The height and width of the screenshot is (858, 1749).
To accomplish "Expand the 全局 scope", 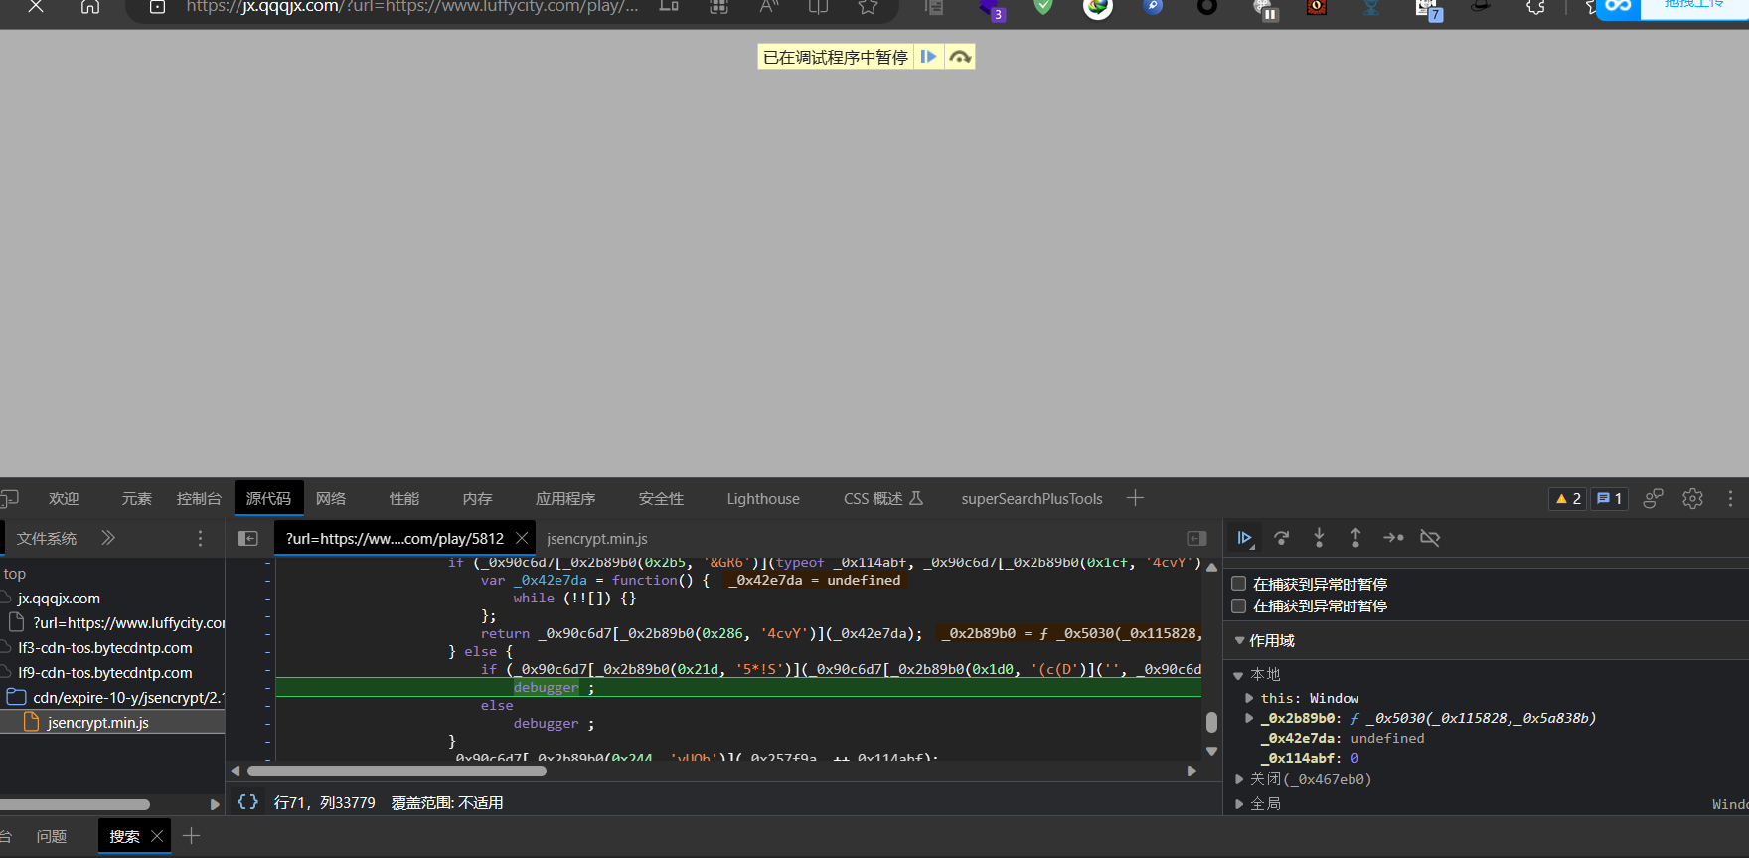I will [x=1239, y=804].
